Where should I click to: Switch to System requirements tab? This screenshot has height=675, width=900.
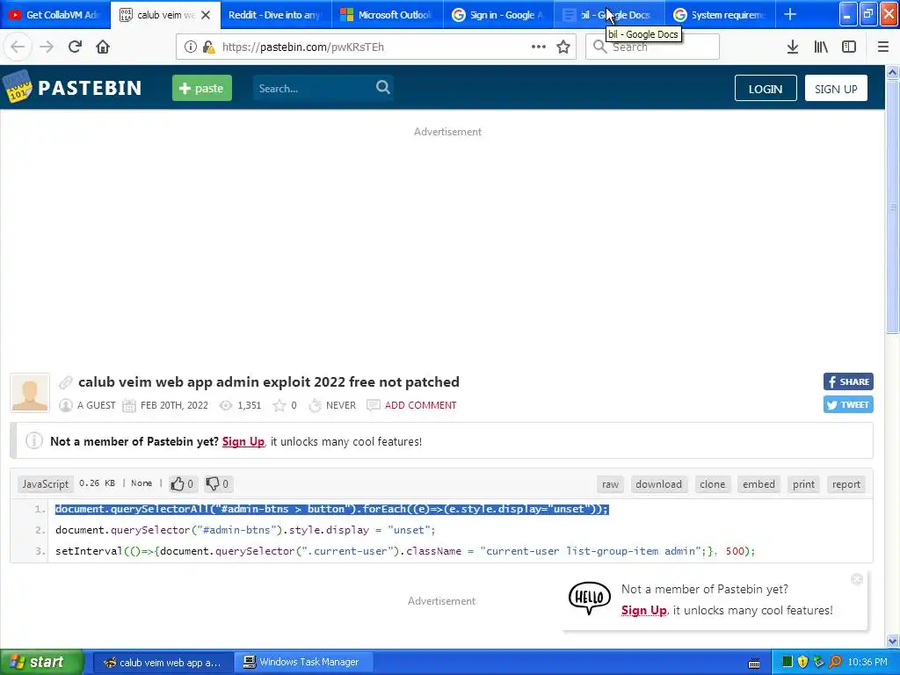[721, 15]
